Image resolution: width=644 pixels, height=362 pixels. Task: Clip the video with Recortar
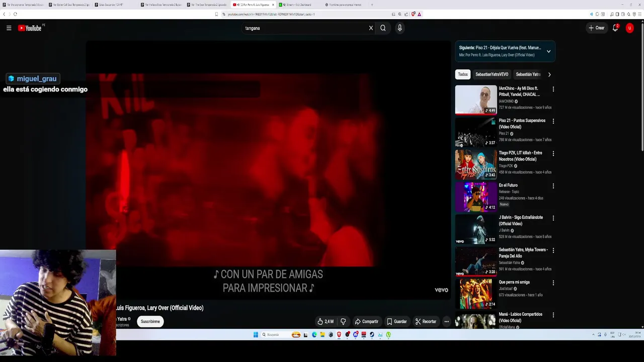tap(426, 321)
